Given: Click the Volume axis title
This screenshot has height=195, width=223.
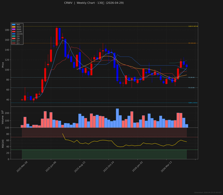Looking at the screenshot, I should (3, 117).
